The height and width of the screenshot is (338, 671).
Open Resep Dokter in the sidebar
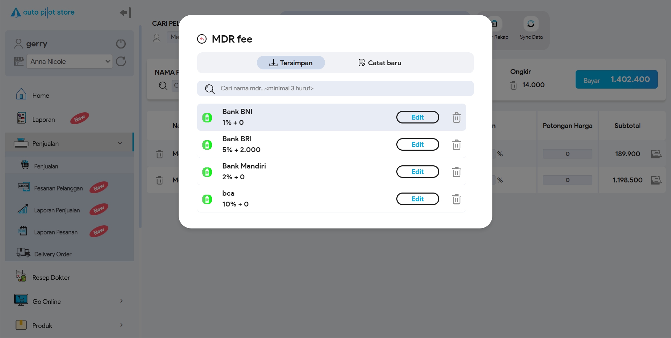click(x=51, y=278)
